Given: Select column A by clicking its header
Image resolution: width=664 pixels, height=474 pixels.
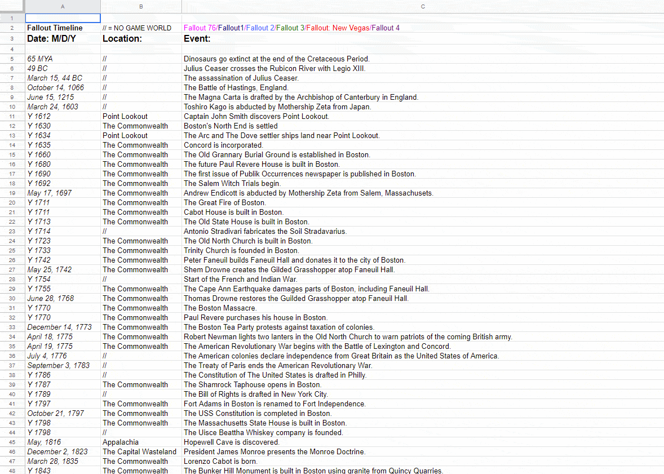Looking at the screenshot, I should click(x=62, y=6).
